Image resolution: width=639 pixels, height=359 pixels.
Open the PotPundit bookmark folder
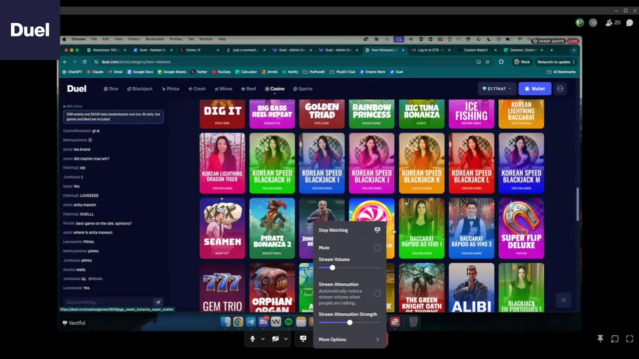click(x=314, y=72)
